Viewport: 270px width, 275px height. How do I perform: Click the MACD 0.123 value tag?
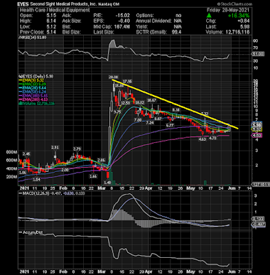click(x=258, y=219)
